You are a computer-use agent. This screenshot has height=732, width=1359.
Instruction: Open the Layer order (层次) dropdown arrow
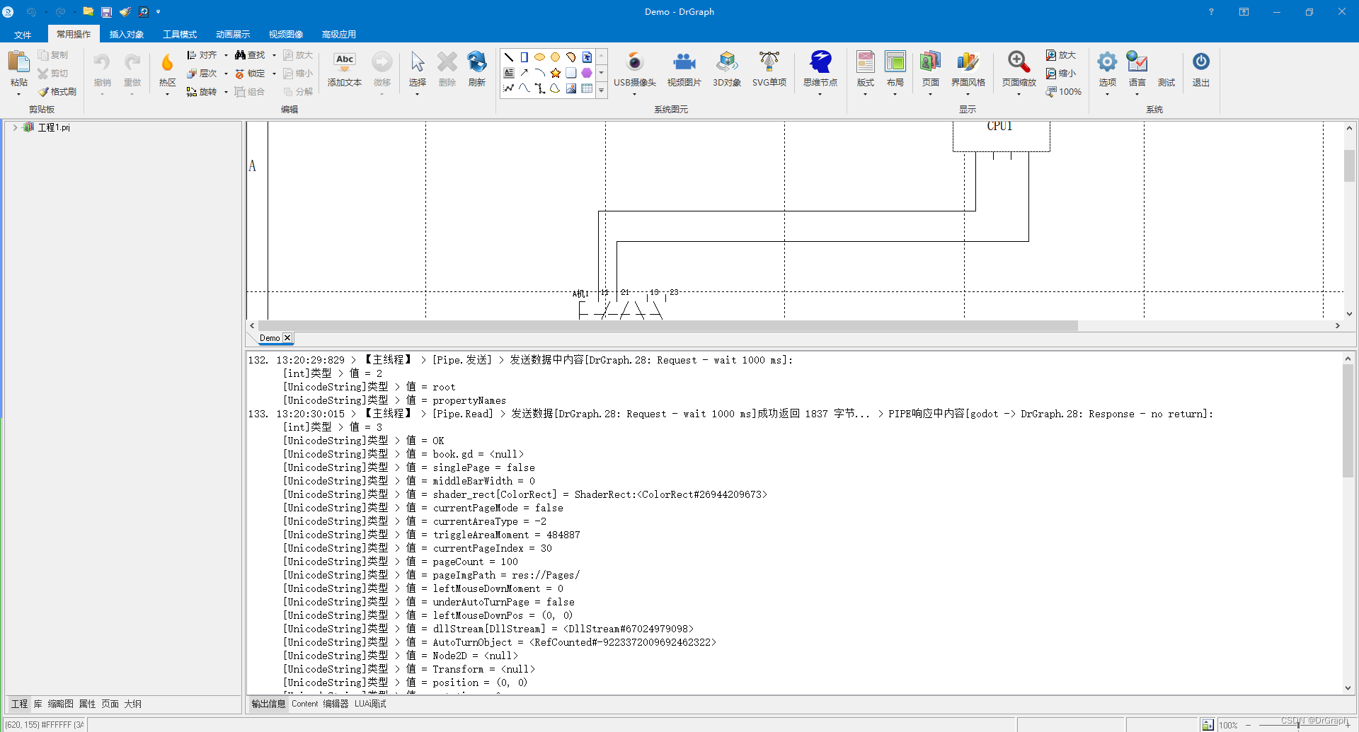tap(226, 74)
